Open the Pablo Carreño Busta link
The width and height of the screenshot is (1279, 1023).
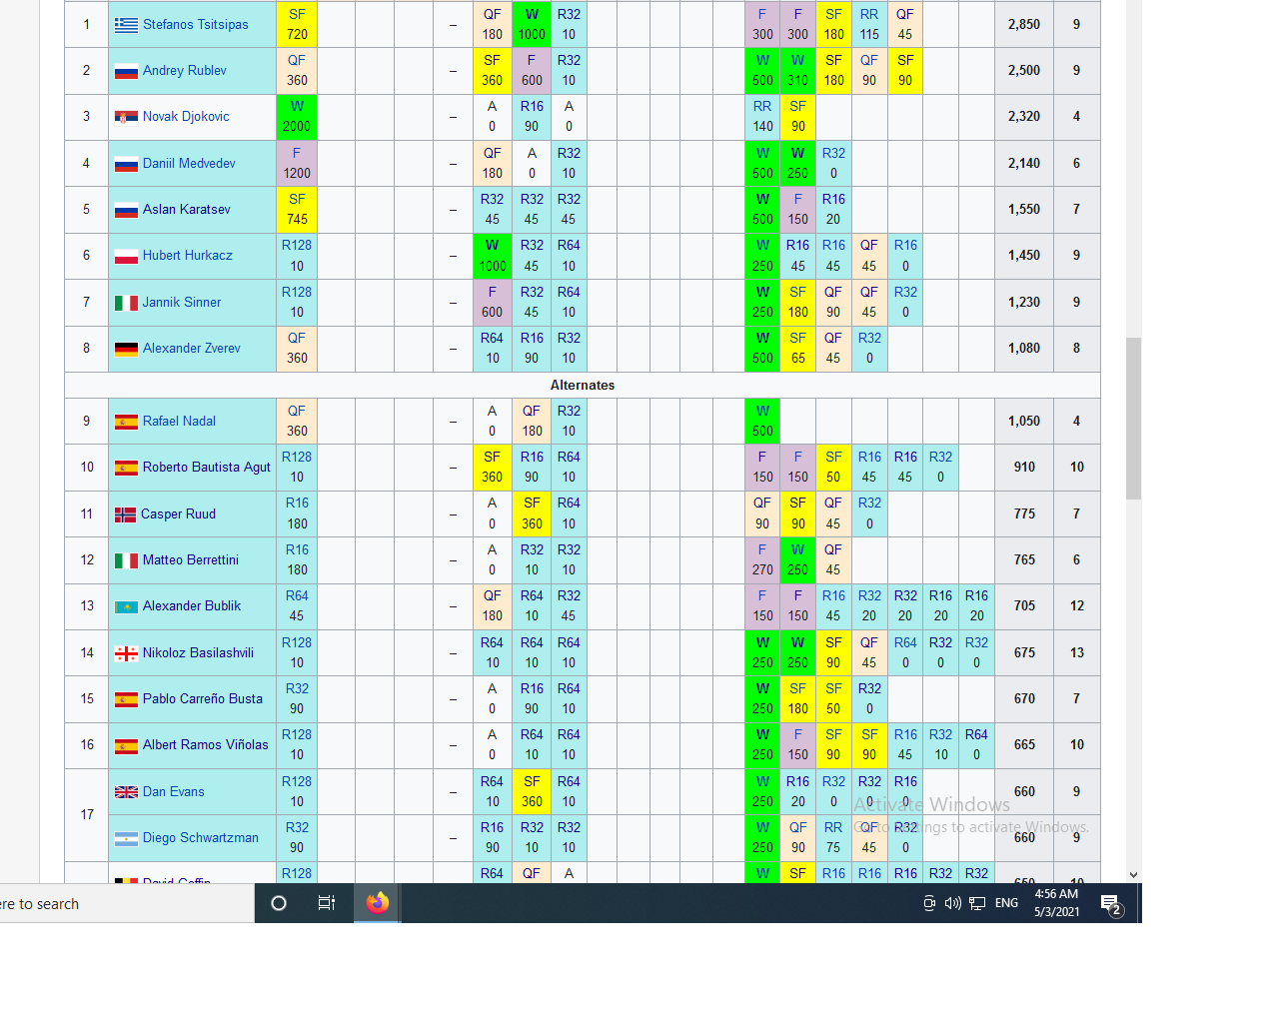203,699
